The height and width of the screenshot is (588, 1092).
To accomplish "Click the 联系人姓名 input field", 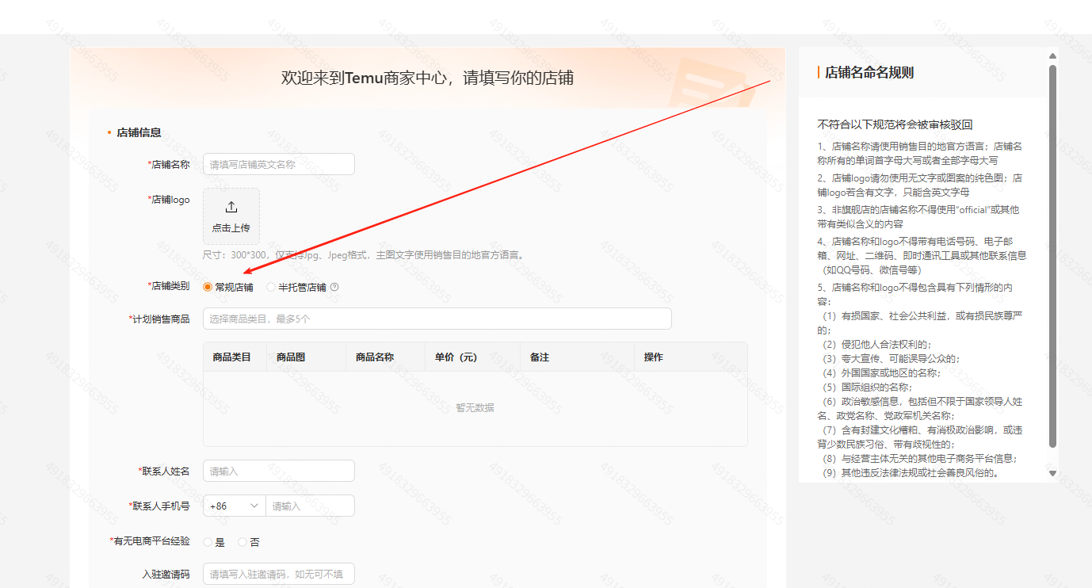I will tap(279, 471).
